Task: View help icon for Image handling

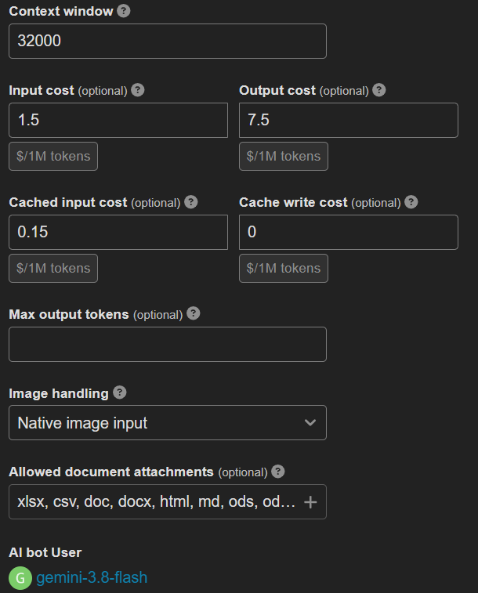Action: pyautogui.click(x=119, y=392)
